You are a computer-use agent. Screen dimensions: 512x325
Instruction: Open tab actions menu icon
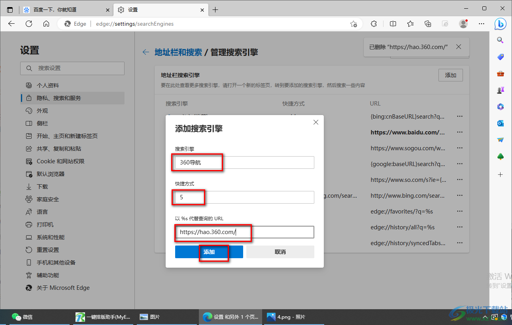coord(10,10)
